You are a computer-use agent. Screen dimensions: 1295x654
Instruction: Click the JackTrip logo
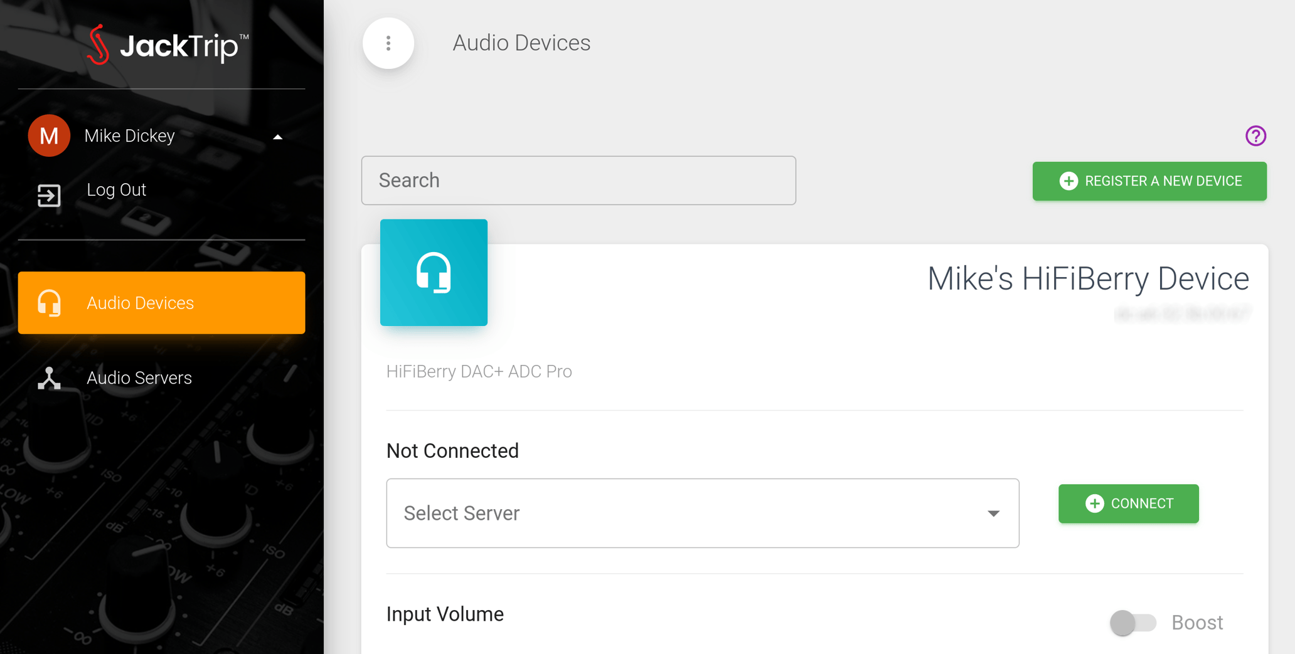167,45
